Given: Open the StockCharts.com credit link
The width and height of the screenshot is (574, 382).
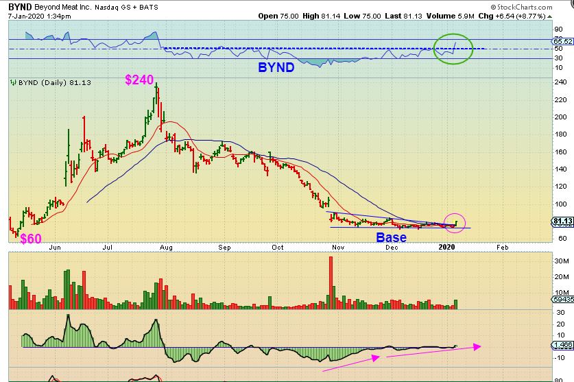Looking at the screenshot, I should pyautogui.click(x=521, y=7).
